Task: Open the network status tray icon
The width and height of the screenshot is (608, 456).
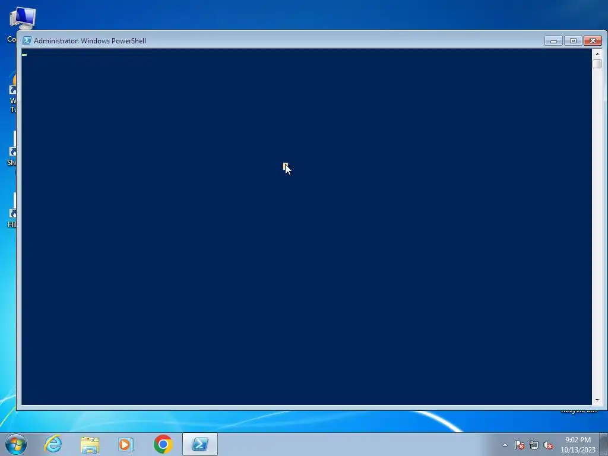Action: 534,445
